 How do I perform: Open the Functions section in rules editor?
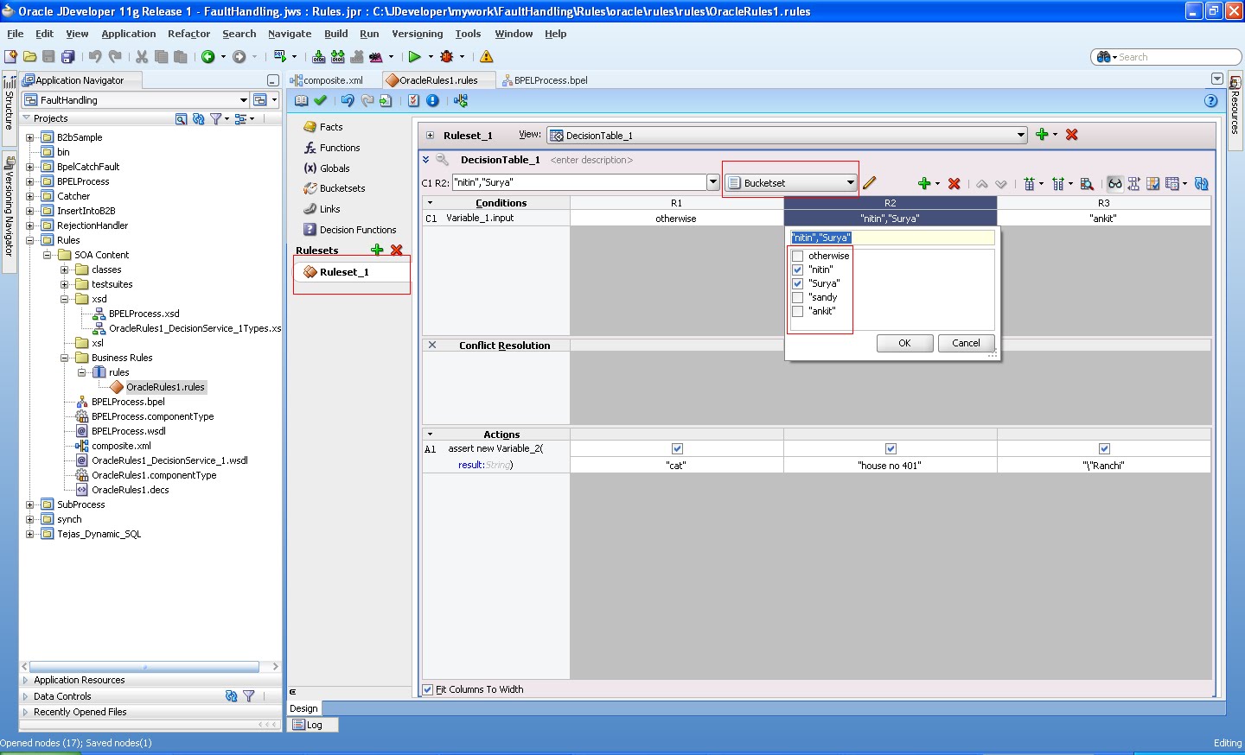click(312, 147)
